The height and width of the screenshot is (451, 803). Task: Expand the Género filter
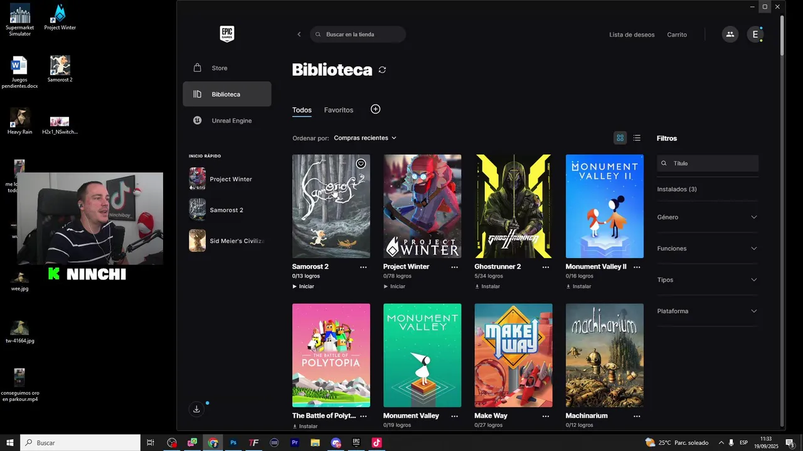[708, 217]
